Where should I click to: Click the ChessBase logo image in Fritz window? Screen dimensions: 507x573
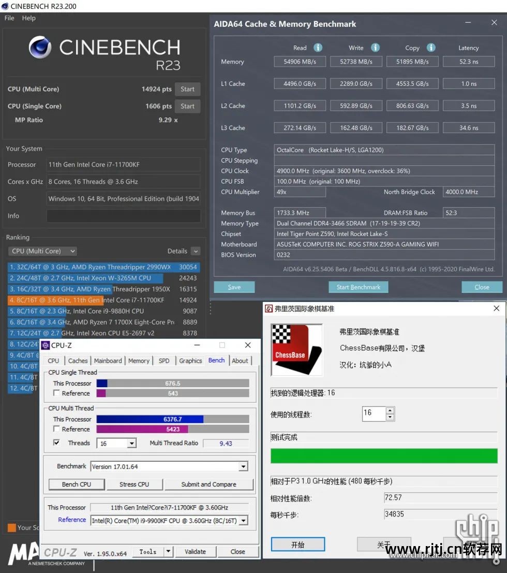[296, 350]
